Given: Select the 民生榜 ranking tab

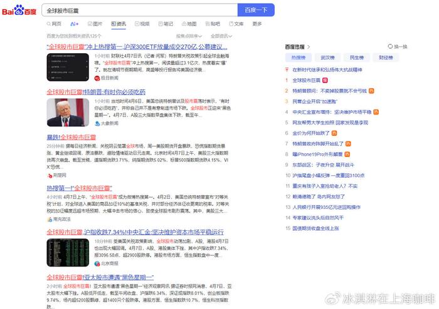Looking at the screenshot, I should (357, 58).
